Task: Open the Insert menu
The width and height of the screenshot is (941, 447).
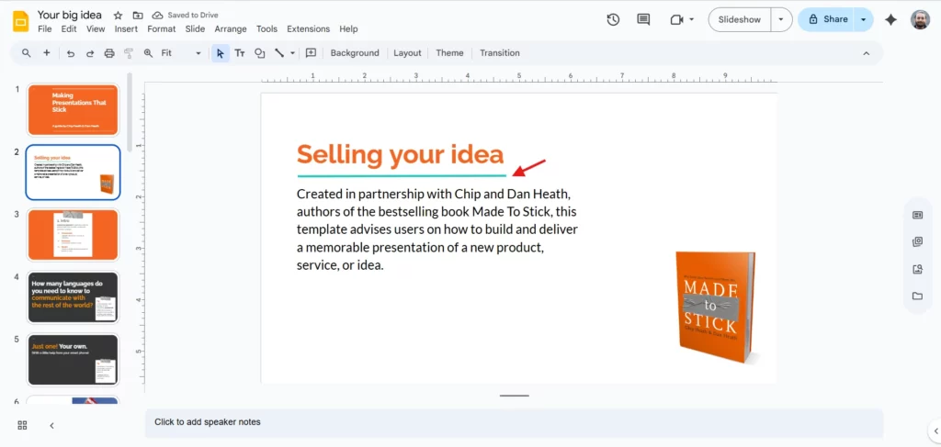Action: pyautogui.click(x=126, y=28)
